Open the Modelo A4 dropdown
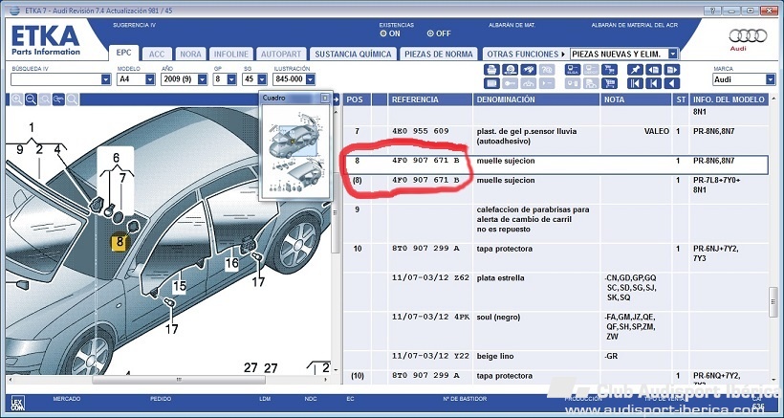Image resolution: width=784 pixels, height=418 pixels. 150,79
